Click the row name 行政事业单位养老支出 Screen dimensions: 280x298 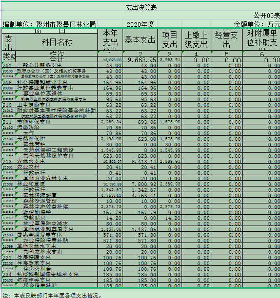pyautogui.click(x=45, y=88)
